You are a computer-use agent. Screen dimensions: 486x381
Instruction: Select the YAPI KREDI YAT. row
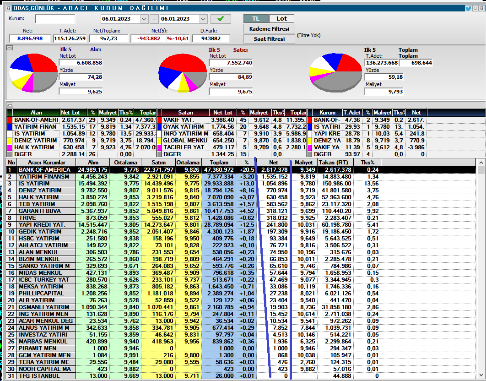tap(241, 225)
